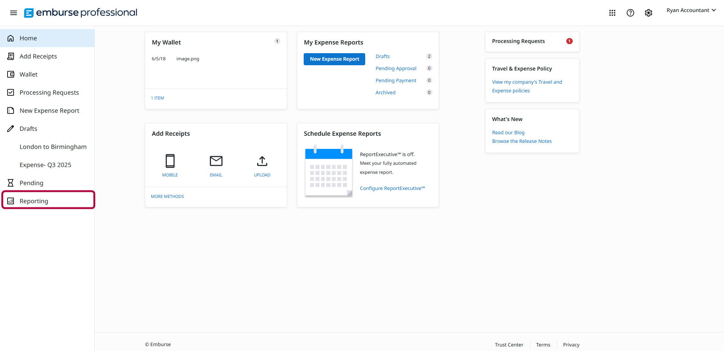This screenshot has width=724, height=351.
Task: Click the schedule calendar thumbnail
Action: tap(328, 172)
